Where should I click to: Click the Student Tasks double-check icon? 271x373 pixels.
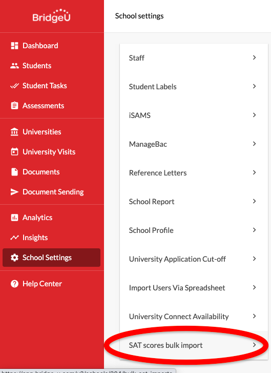[x=14, y=86]
